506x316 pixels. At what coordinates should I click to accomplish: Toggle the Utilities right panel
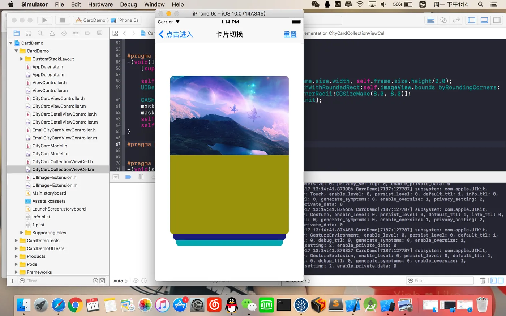click(x=497, y=20)
